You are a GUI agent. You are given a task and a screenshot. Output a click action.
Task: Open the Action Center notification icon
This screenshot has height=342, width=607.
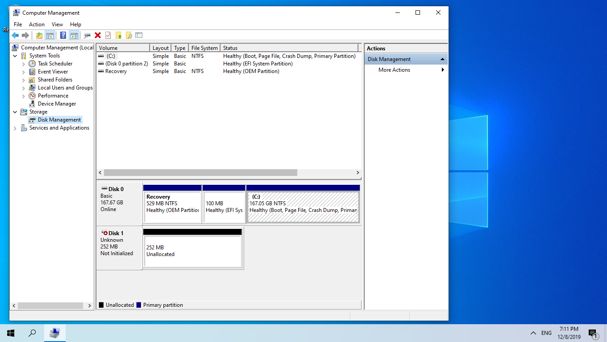[x=593, y=333]
